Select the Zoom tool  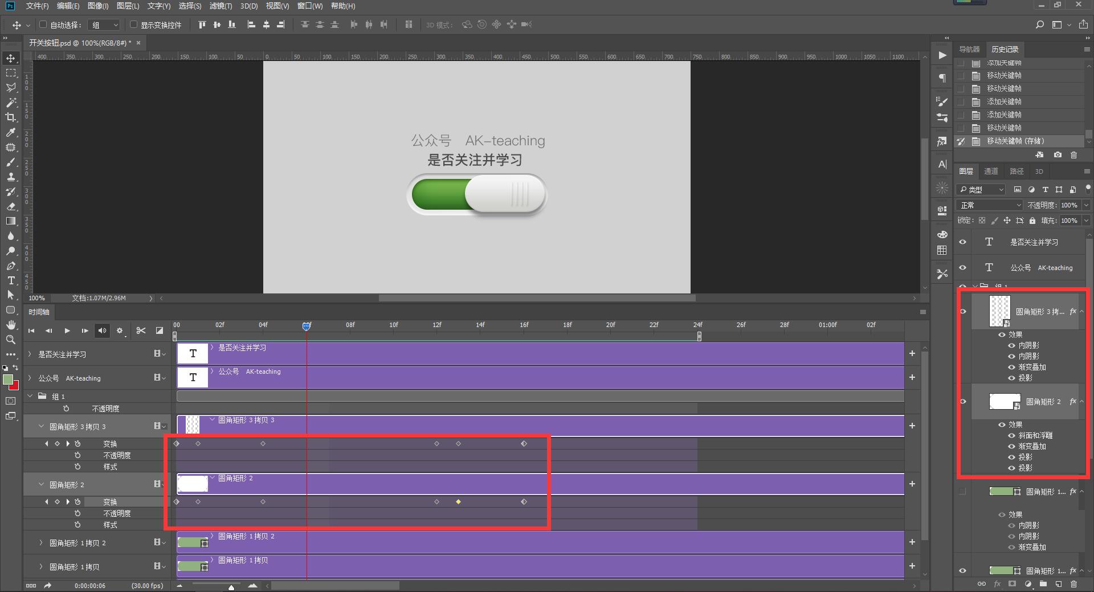(11, 340)
